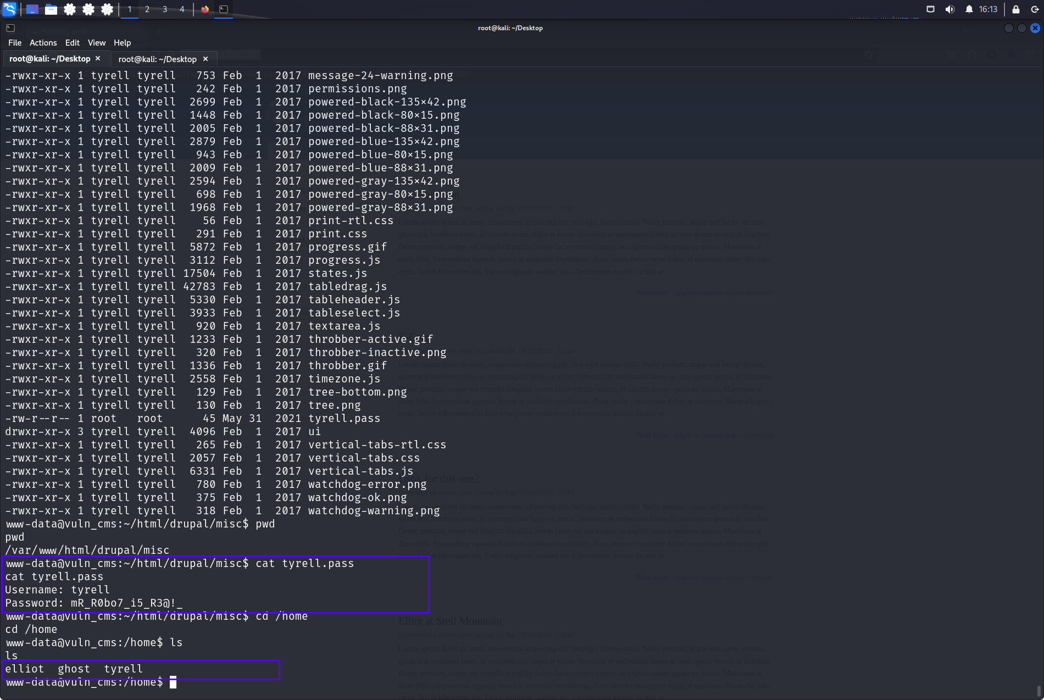The height and width of the screenshot is (700, 1044).
Task: Open the Help menu
Action: pyautogui.click(x=122, y=43)
